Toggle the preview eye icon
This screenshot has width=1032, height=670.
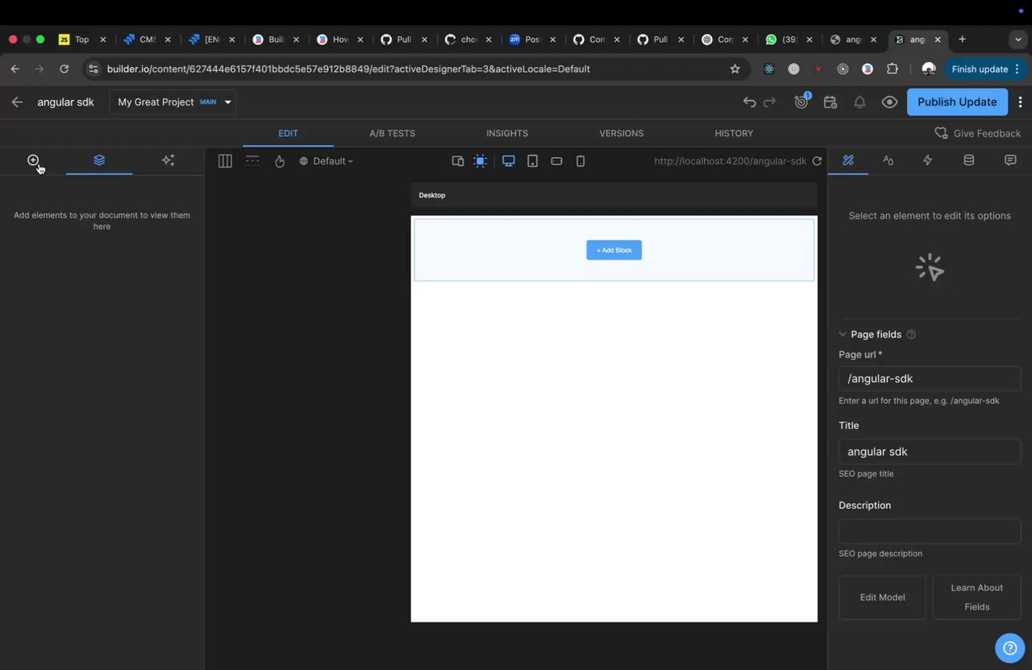pos(889,102)
